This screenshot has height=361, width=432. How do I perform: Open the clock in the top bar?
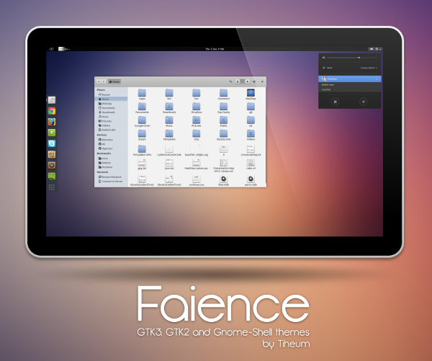[x=215, y=49]
